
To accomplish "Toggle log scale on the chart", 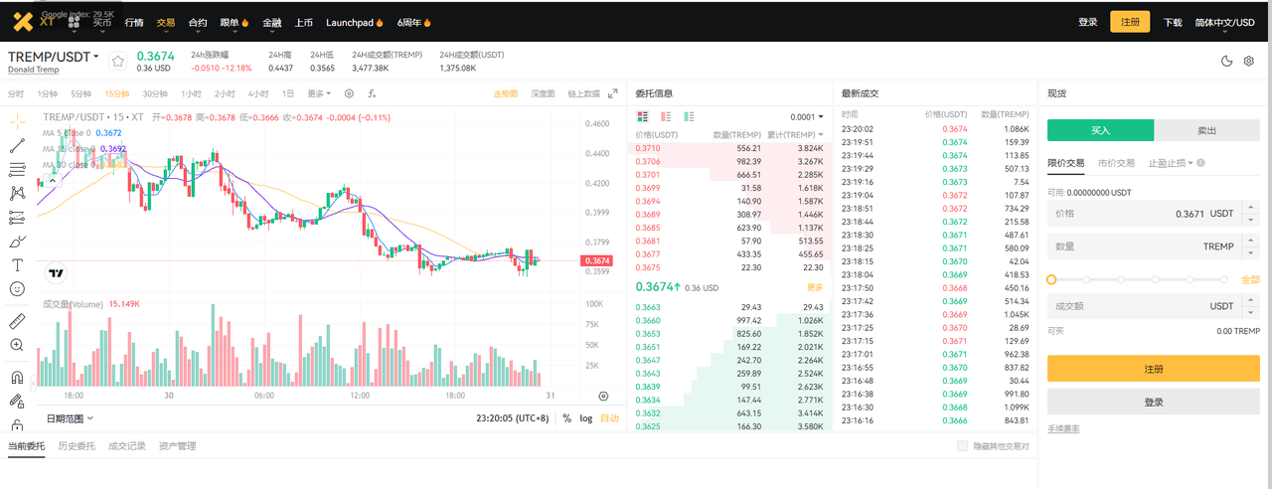I will tap(586, 418).
